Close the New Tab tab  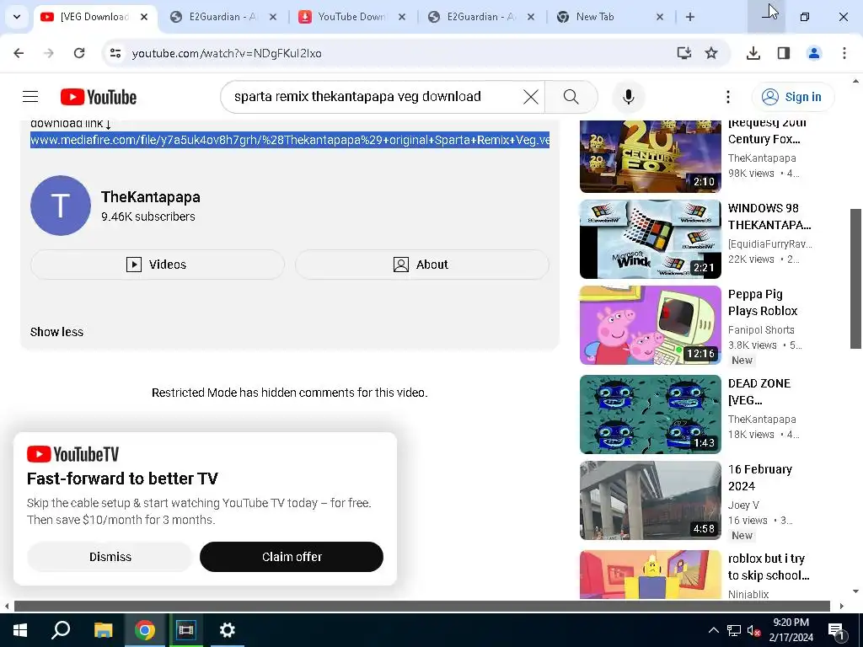(660, 17)
